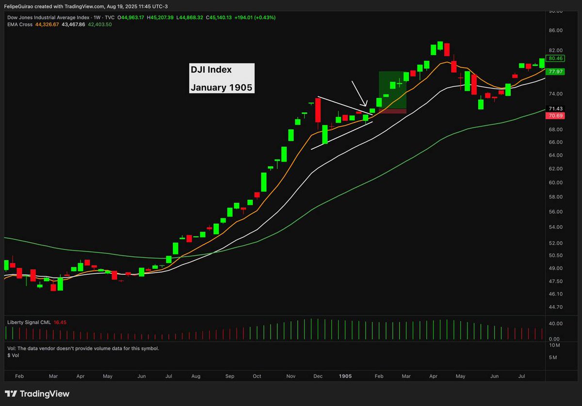
Task: Click the Oct label on time axis
Action: pos(257,376)
